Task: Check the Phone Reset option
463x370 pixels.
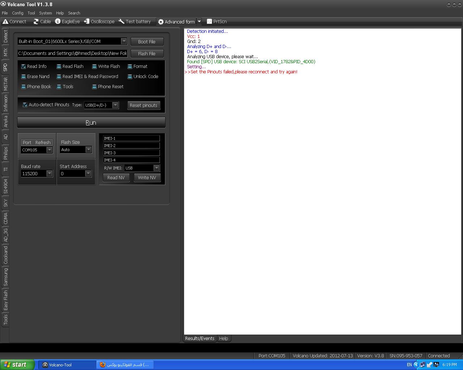Action: (94, 87)
